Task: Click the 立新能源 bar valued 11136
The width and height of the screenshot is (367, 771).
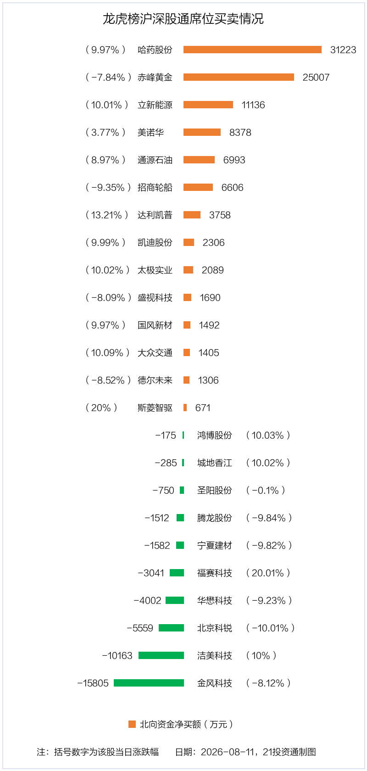Action: tap(208, 105)
